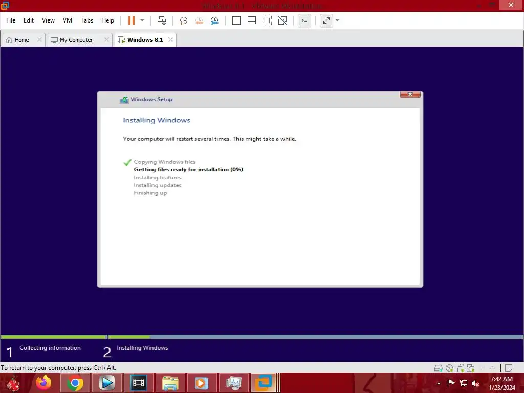Open the blue play media player taskbar icon
Viewport: 524px width, 393px height.
coord(107,383)
